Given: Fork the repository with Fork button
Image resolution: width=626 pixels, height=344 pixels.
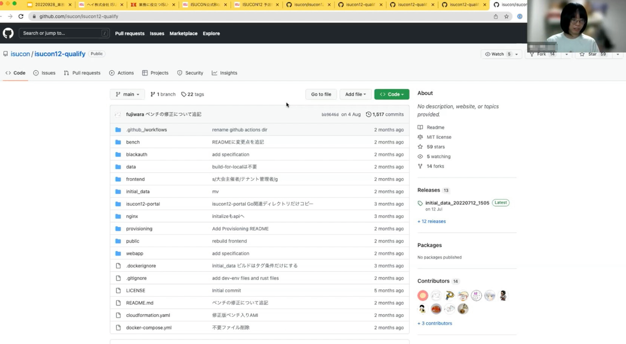Looking at the screenshot, I should coord(543,54).
